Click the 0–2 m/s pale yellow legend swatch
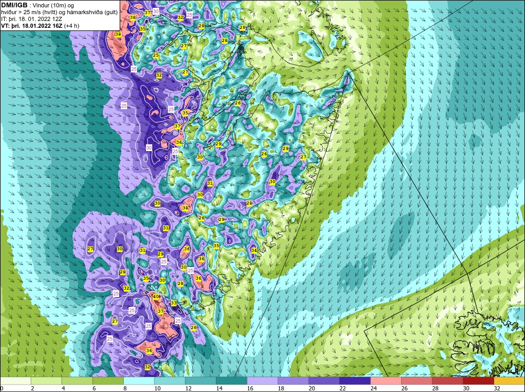Image resolution: width=525 pixels, height=392 pixels. (x=15, y=381)
